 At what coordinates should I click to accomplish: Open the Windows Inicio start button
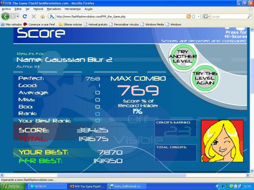coord(12,186)
